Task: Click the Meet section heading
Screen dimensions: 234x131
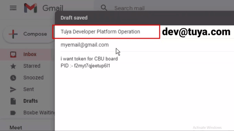Action: [x=16, y=128]
